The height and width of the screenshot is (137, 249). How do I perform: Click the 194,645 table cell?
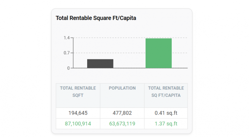click(78, 113)
